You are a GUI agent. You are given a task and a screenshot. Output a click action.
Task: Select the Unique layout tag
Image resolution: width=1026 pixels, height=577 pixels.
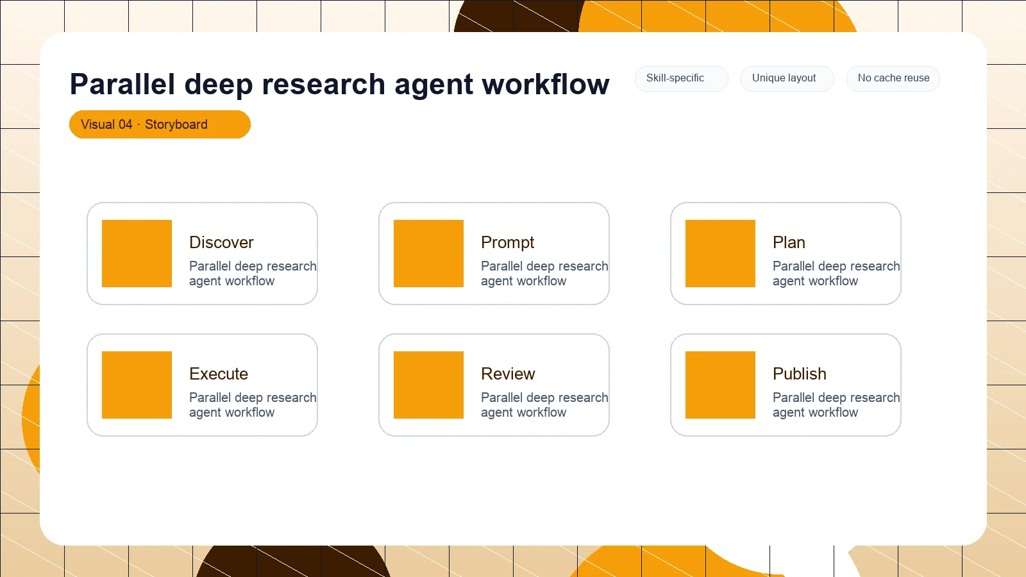pyautogui.click(x=787, y=79)
